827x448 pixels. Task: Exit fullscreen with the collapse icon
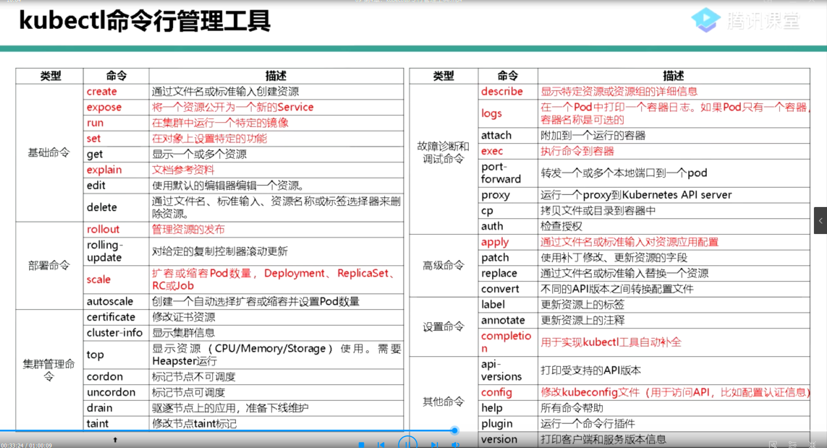[812, 445]
